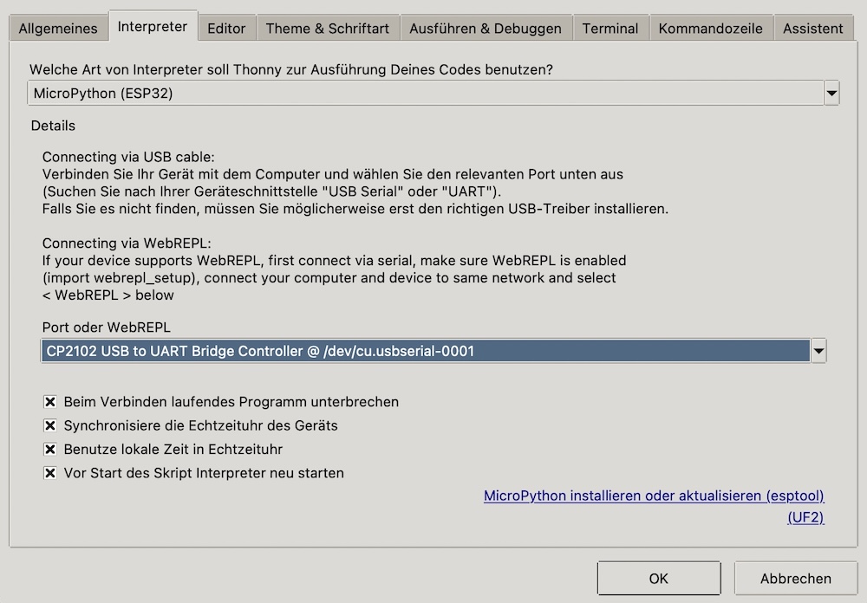
Task: Click the 'Welche Art von Interpreter' question text
Action: pyautogui.click(x=290, y=69)
